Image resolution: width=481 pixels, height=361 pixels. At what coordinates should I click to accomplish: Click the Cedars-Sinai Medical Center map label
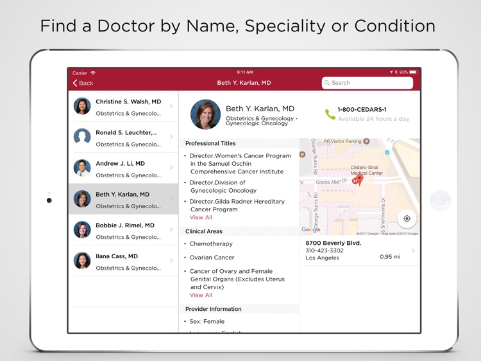366,170
